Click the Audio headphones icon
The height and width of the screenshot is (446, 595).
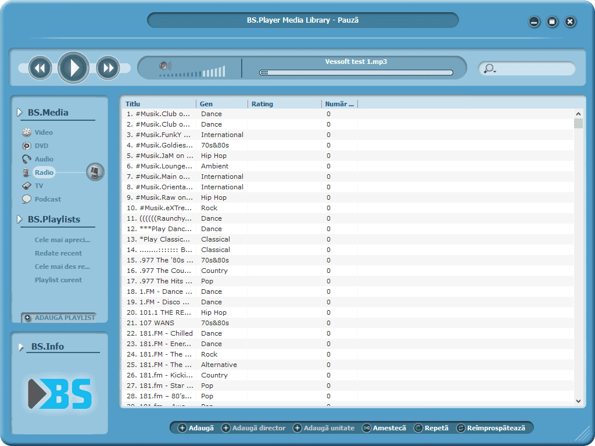coord(27,159)
